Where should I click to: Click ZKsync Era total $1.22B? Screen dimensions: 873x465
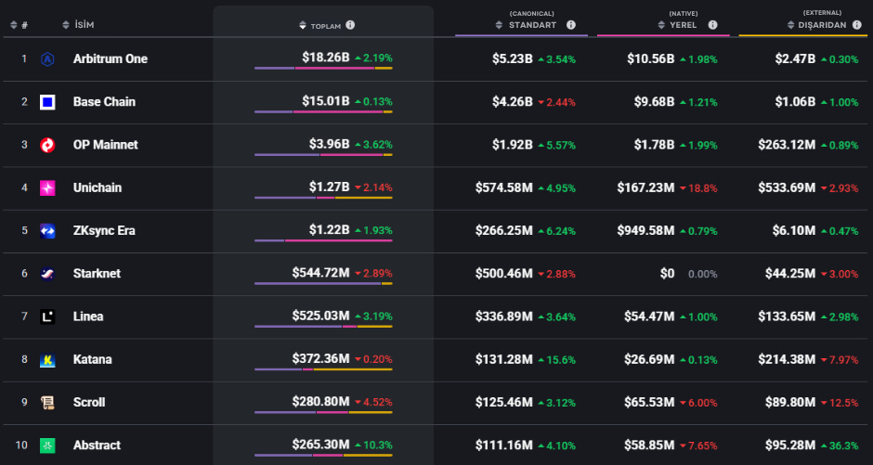(329, 230)
